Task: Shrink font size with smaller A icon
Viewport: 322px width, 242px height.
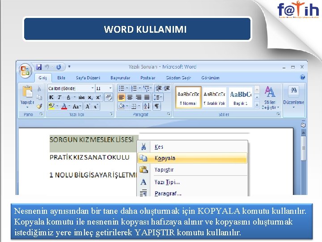Action: tap(96, 106)
